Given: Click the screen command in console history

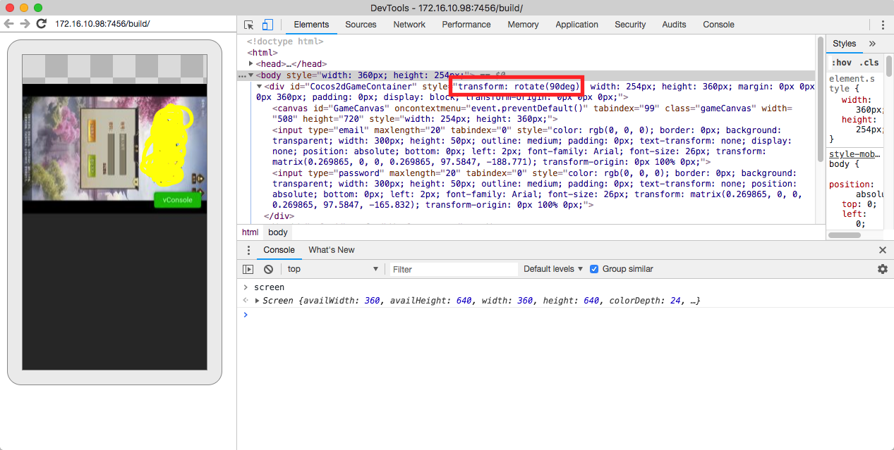Looking at the screenshot, I should (x=269, y=287).
